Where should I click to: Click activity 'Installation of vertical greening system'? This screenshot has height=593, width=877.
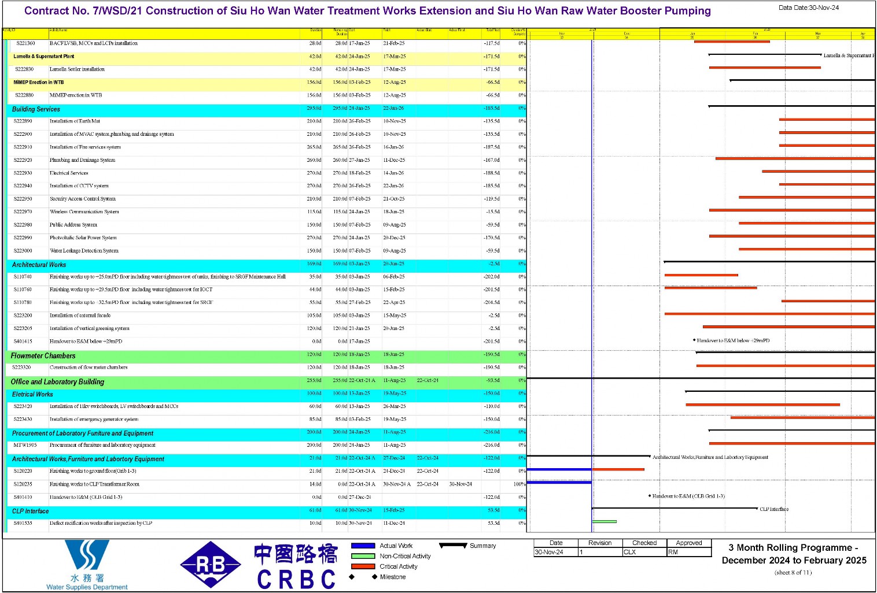tap(89, 329)
